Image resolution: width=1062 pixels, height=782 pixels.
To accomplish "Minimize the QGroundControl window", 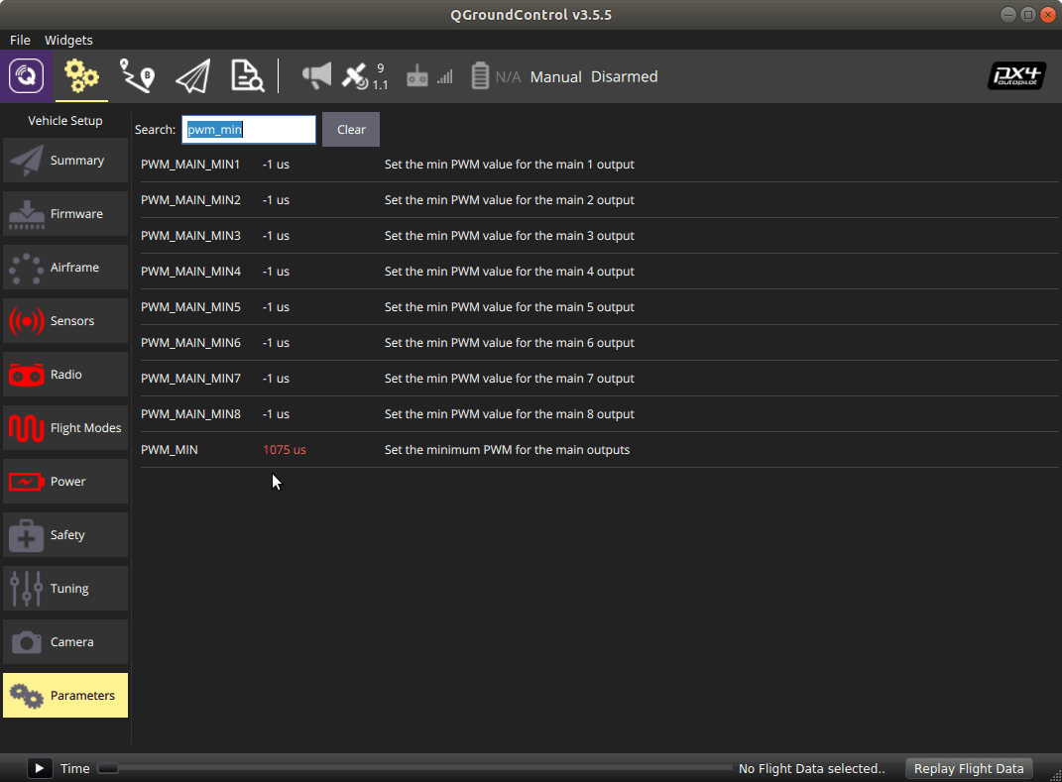I will (x=1007, y=14).
